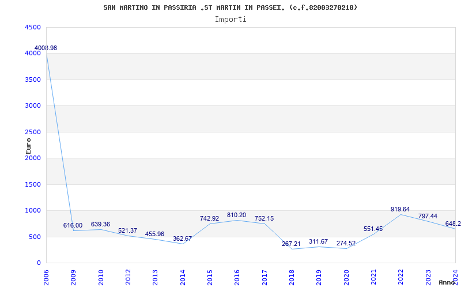Click the 797.44 data label
Viewport: 461px width, 288px height.
(428, 216)
